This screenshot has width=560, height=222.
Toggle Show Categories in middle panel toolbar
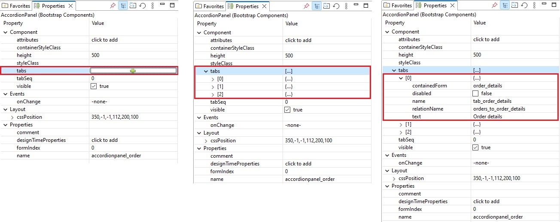click(317, 6)
